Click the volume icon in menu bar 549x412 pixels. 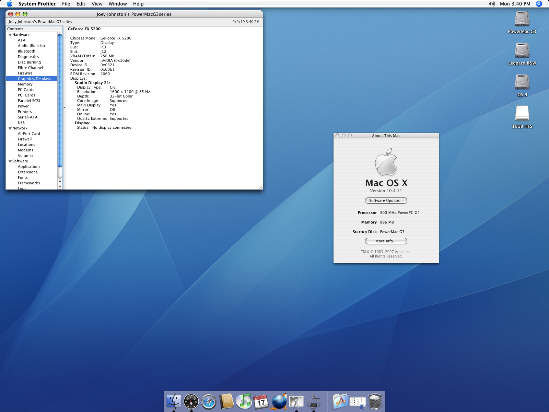[492, 4]
